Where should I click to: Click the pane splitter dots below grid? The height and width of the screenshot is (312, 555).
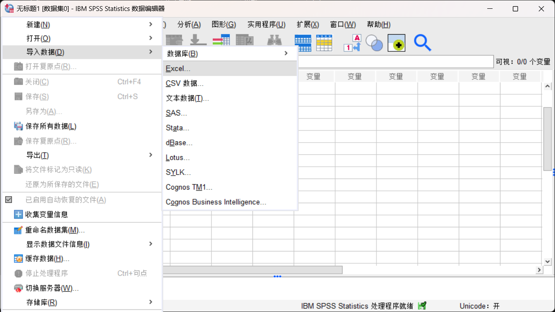tap(277, 276)
